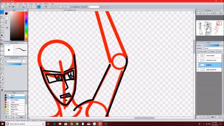The width and height of the screenshot is (224, 126).
Task: Open the File menu
Action: click(x=1, y=4)
